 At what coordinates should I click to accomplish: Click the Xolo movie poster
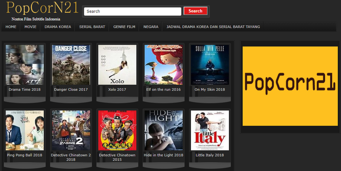[x=117, y=65]
